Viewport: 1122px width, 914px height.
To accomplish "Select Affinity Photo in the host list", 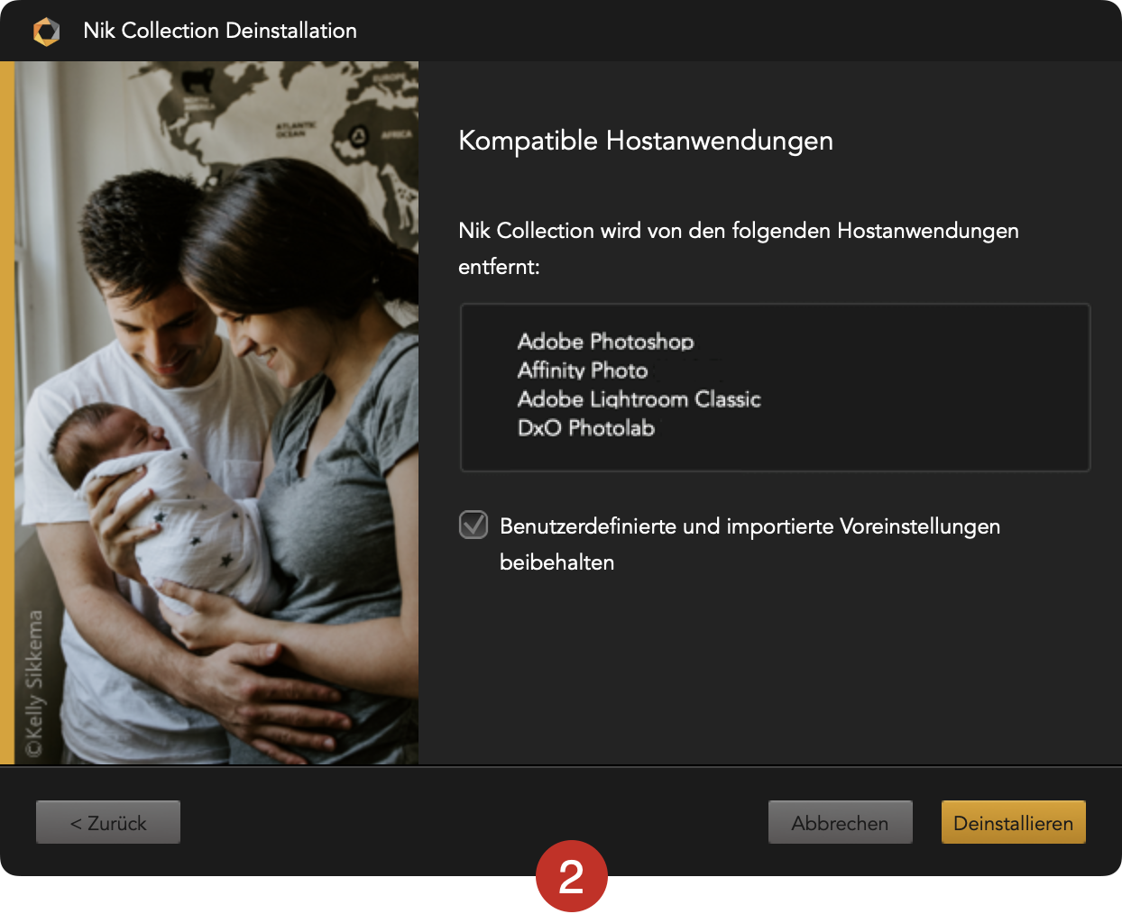I will pyautogui.click(x=583, y=370).
